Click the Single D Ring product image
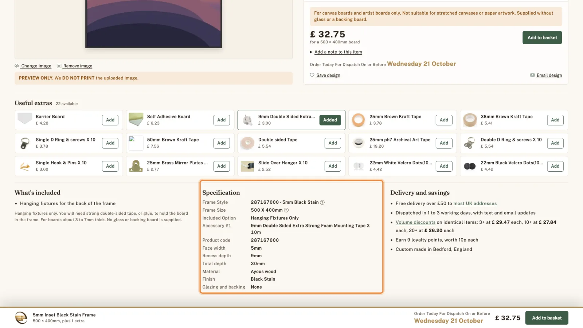 25,143
